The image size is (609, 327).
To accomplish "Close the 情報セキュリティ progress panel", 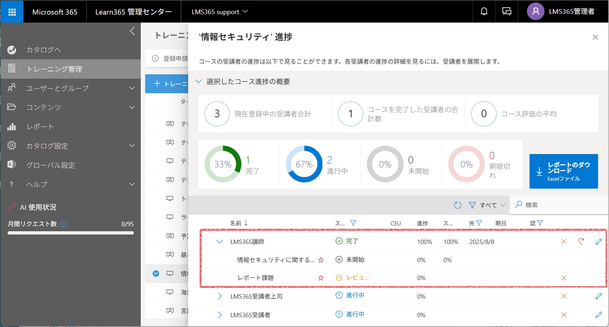I will tap(596, 37).
